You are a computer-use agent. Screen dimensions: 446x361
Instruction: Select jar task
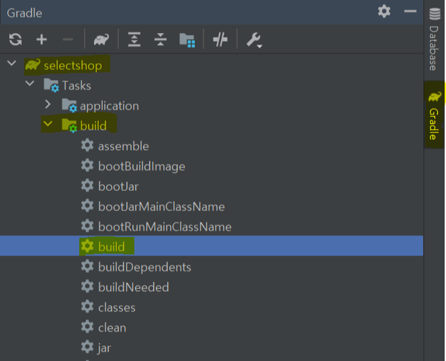click(x=212, y=348)
